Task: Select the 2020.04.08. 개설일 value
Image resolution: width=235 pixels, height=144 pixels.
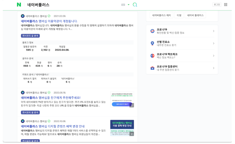Action: (62, 50)
